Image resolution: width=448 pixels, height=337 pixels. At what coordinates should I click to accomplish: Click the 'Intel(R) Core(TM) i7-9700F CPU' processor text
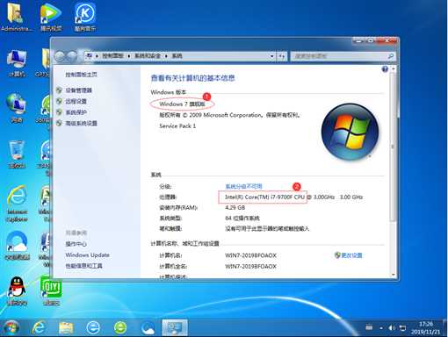coord(264,197)
